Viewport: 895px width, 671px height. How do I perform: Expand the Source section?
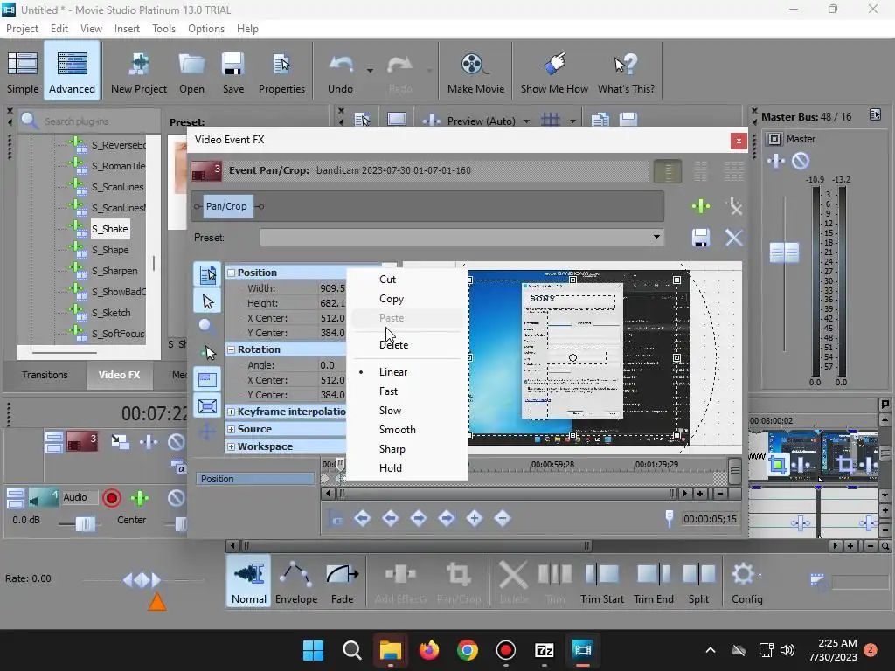coord(231,429)
